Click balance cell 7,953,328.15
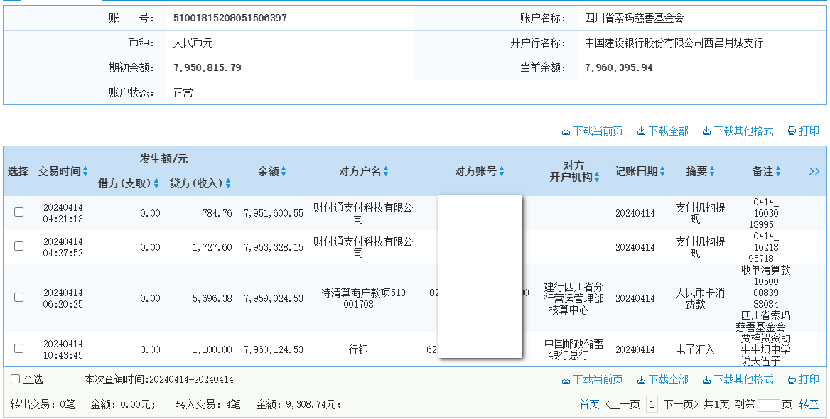Image resolution: width=830 pixels, height=419 pixels. 274,247
